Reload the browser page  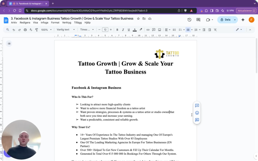(15, 11)
